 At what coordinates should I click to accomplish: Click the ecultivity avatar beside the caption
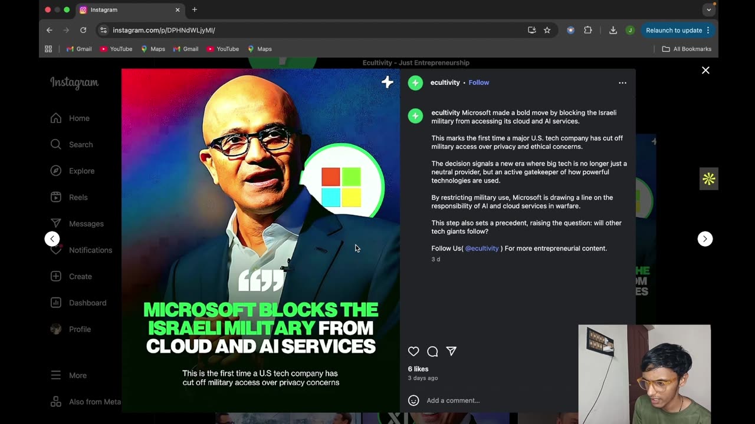[415, 116]
